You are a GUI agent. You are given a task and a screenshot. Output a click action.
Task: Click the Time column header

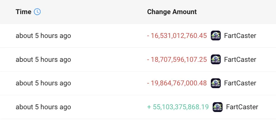point(23,12)
